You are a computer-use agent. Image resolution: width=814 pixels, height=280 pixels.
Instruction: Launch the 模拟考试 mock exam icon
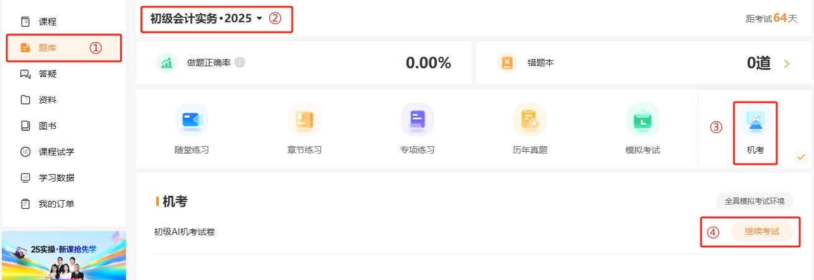642,120
